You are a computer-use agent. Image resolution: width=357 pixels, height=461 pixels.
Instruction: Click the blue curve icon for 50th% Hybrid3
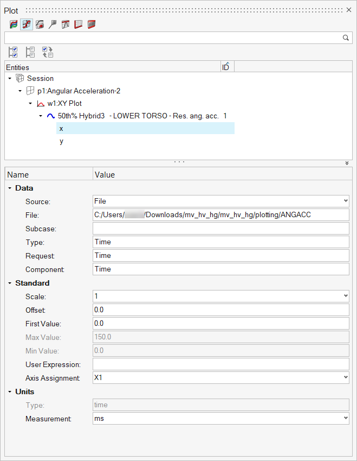point(51,116)
